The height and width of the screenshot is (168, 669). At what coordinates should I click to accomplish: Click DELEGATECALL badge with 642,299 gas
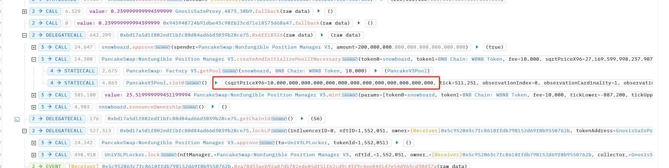[57, 35]
